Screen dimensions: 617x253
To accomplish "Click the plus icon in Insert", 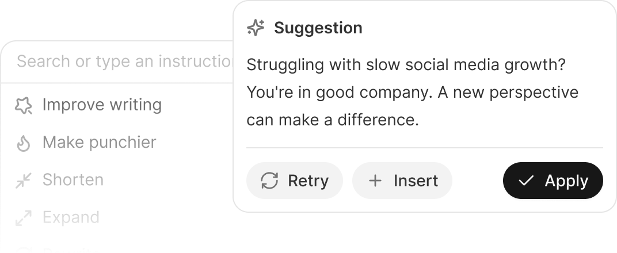I will pos(375,181).
